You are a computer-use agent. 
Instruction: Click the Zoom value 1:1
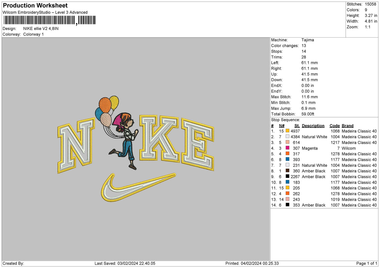click(x=368, y=27)
